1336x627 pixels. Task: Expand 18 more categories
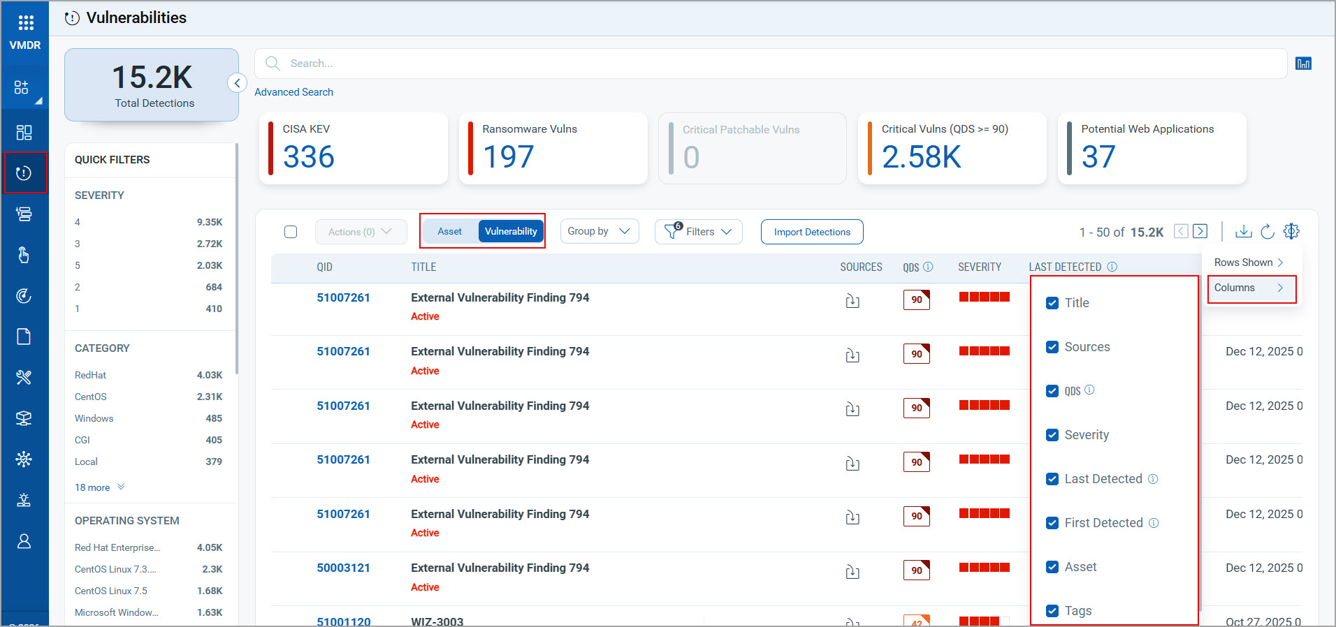pyautogui.click(x=99, y=487)
